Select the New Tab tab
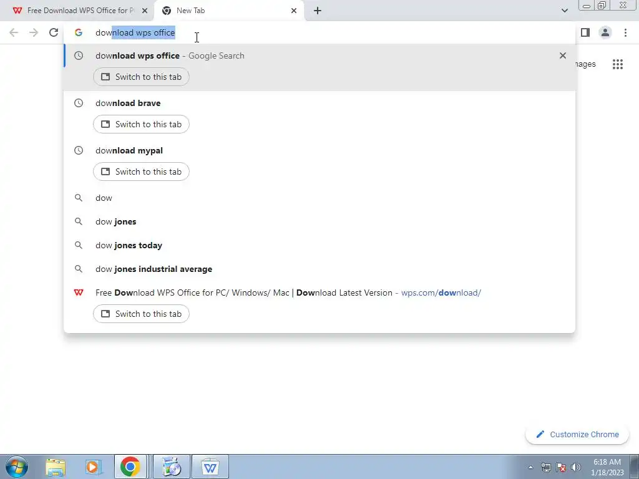This screenshot has height=479, width=639. pyautogui.click(x=229, y=11)
